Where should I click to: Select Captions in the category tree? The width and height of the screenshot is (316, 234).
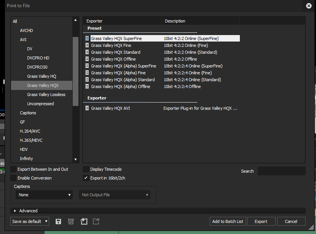[28, 113]
